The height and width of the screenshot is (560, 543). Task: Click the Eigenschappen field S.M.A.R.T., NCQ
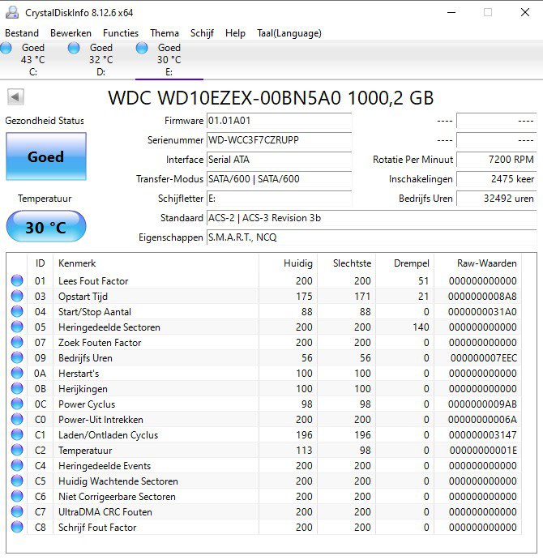[371, 237]
